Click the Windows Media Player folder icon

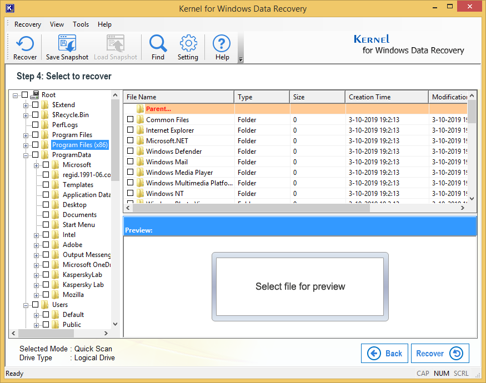click(141, 172)
